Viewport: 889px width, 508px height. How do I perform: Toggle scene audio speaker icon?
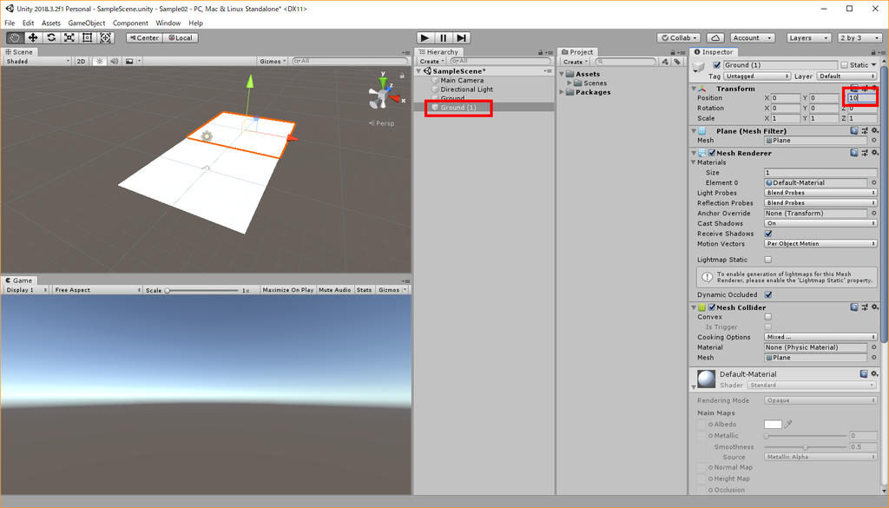pos(115,62)
